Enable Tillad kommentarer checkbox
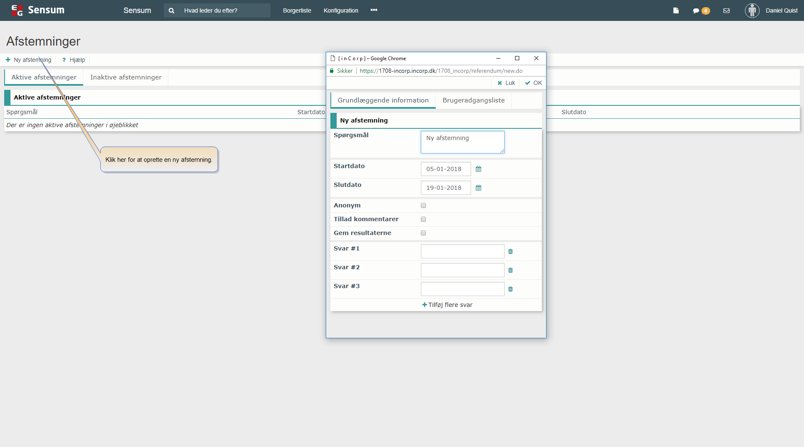804x447 pixels. point(423,219)
